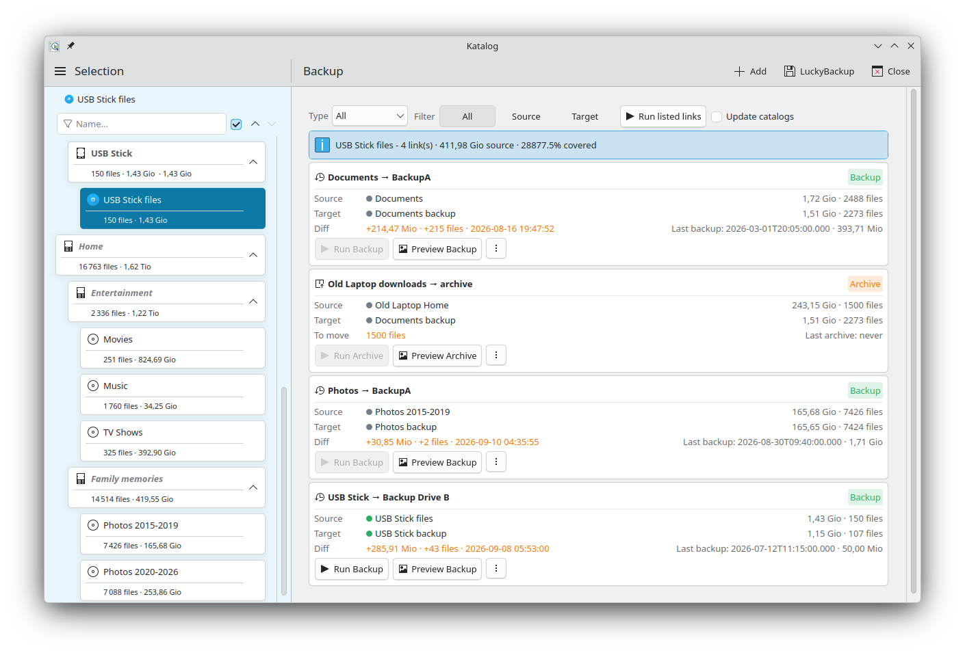The height and width of the screenshot is (655, 965).
Task: Open LuckyBackup from the toolbar
Action: point(819,71)
